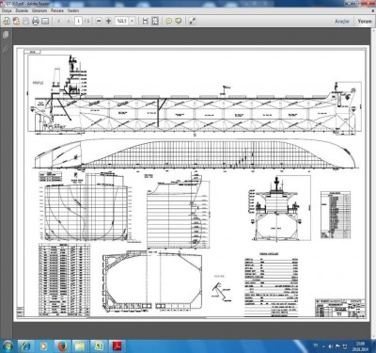
Task: Show the attachments paperclip panel
Action: pyautogui.click(x=6, y=49)
